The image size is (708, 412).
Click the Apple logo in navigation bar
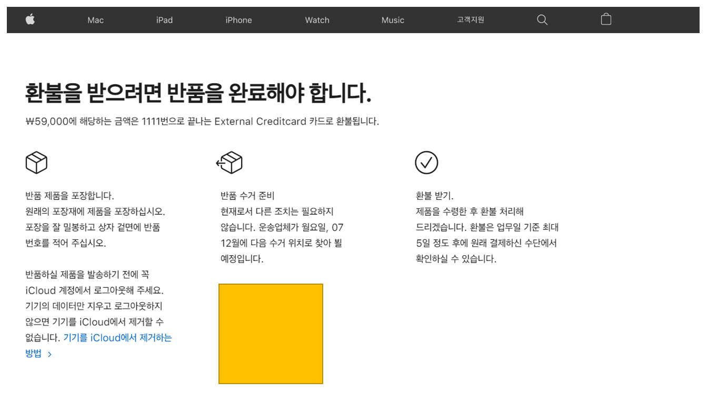click(31, 20)
